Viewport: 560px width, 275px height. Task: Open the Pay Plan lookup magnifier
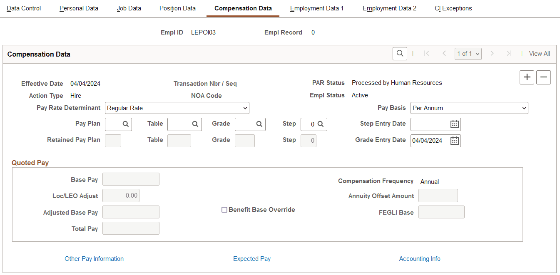tap(126, 124)
